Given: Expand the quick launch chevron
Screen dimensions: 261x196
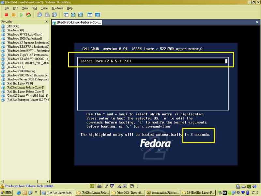Looking at the screenshot, I should click(x=36, y=192).
